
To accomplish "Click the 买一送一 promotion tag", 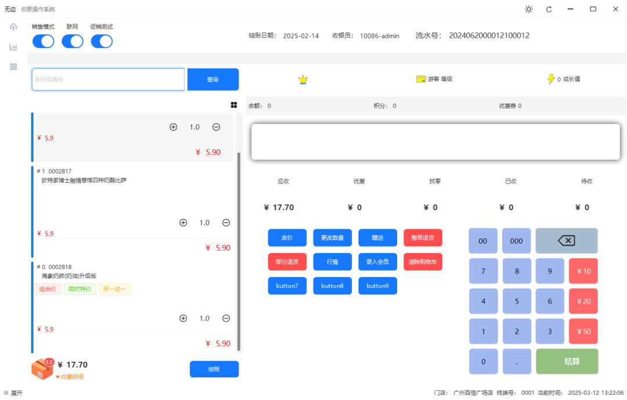I will coord(114,289).
